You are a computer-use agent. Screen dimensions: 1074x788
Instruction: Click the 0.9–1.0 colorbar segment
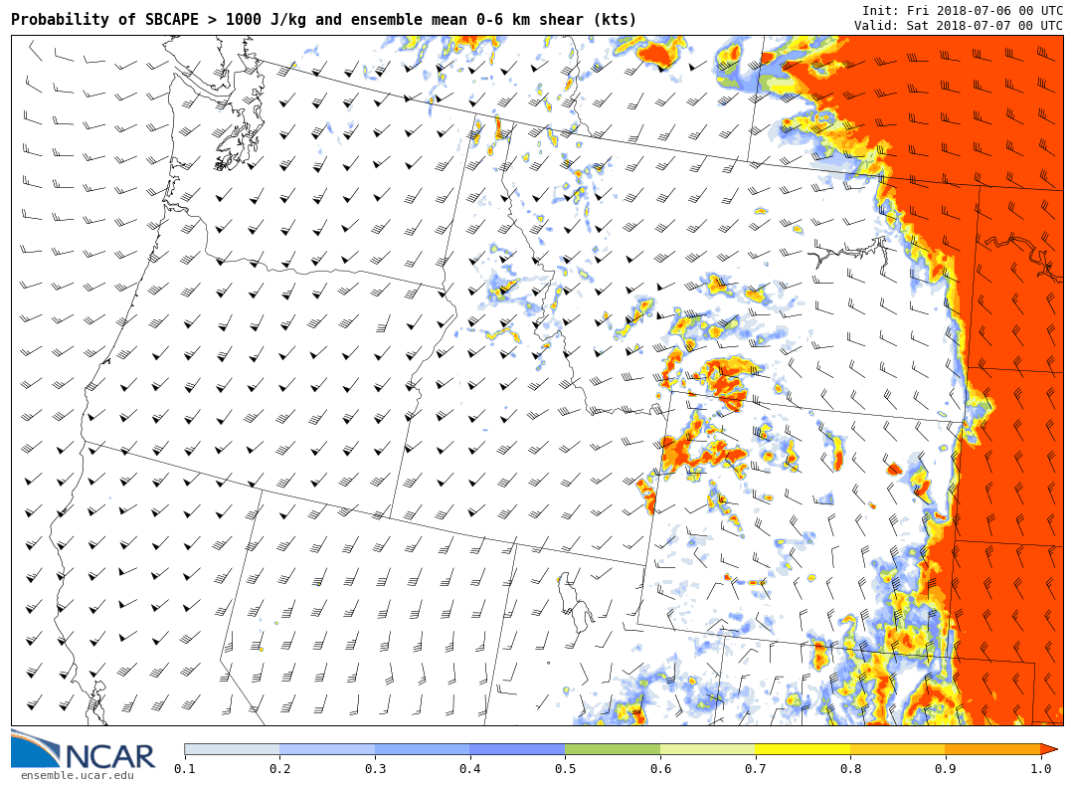click(993, 749)
